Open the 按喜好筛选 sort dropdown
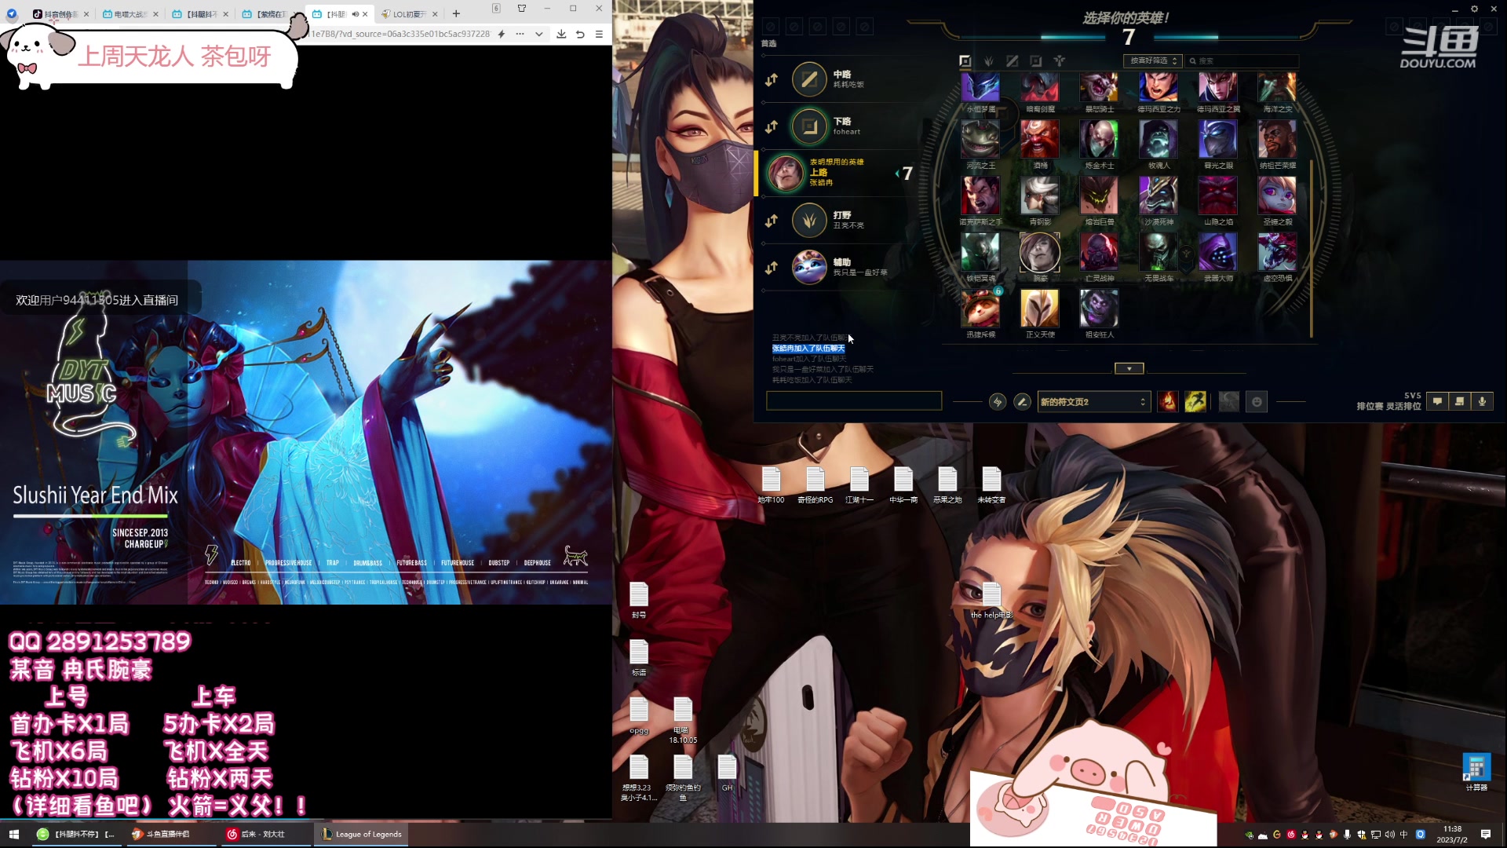Viewport: 1507px width, 848px height. (x=1153, y=61)
